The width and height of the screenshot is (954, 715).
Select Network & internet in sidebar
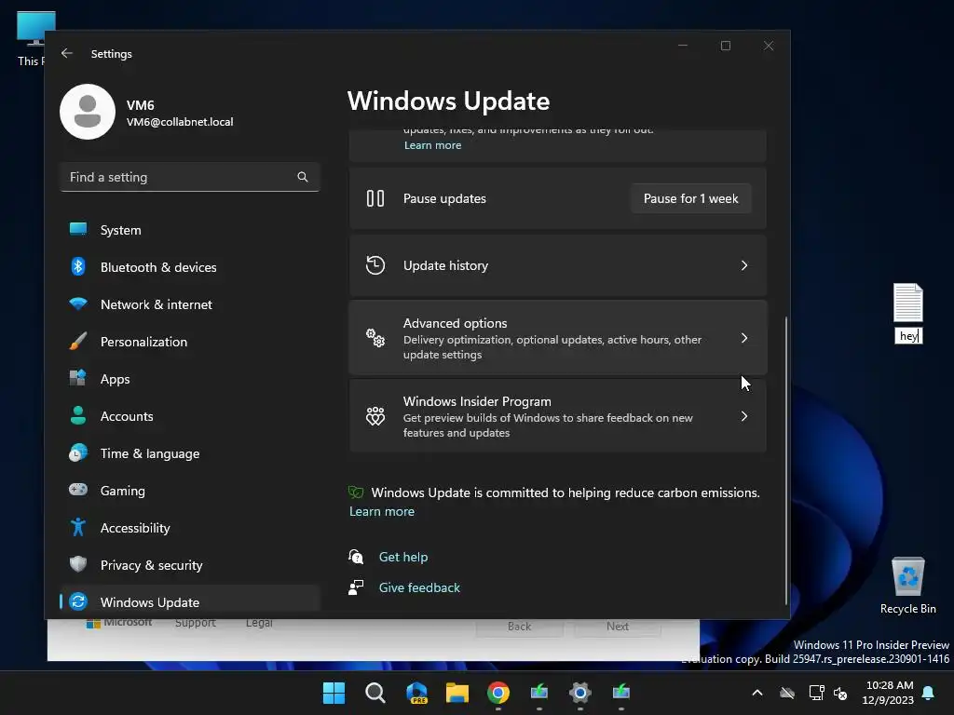190,304
